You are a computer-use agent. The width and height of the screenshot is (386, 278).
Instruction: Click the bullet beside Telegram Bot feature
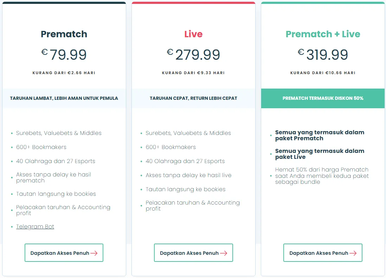tap(11, 227)
